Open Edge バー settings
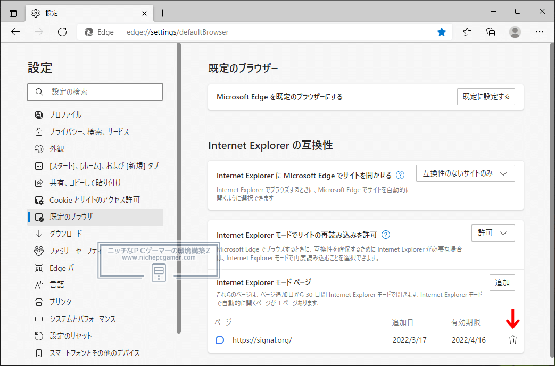 (95, 268)
